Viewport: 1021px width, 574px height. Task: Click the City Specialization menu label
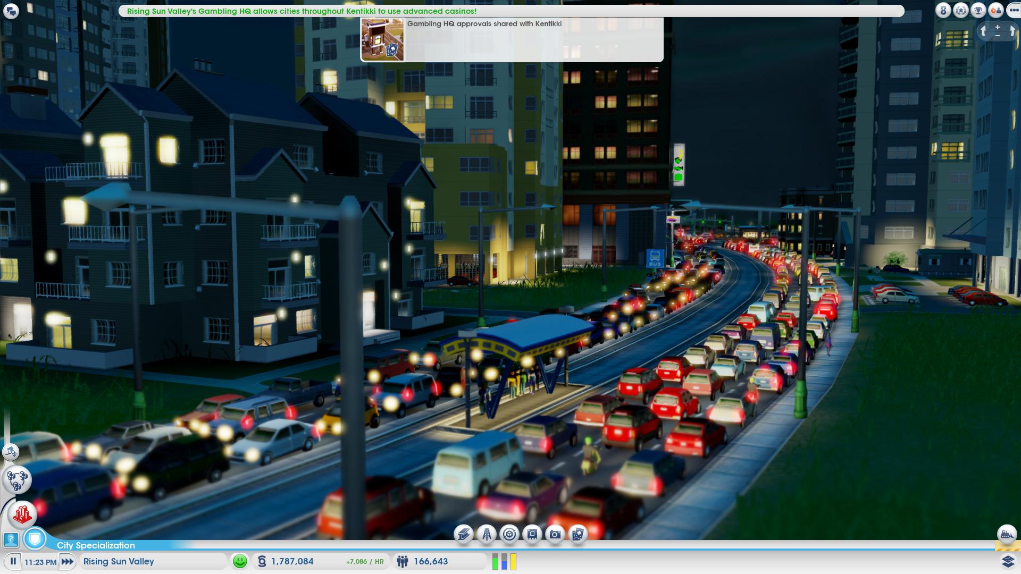pyautogui.click(x=96, y=545)
